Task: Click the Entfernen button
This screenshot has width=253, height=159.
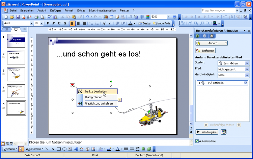Action: click(x=205, y=50)
